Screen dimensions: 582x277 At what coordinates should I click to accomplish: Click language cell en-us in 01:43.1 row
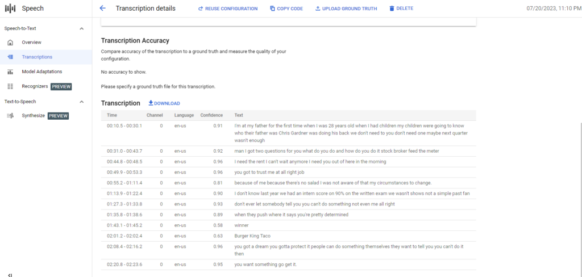(x=180, y=225)
